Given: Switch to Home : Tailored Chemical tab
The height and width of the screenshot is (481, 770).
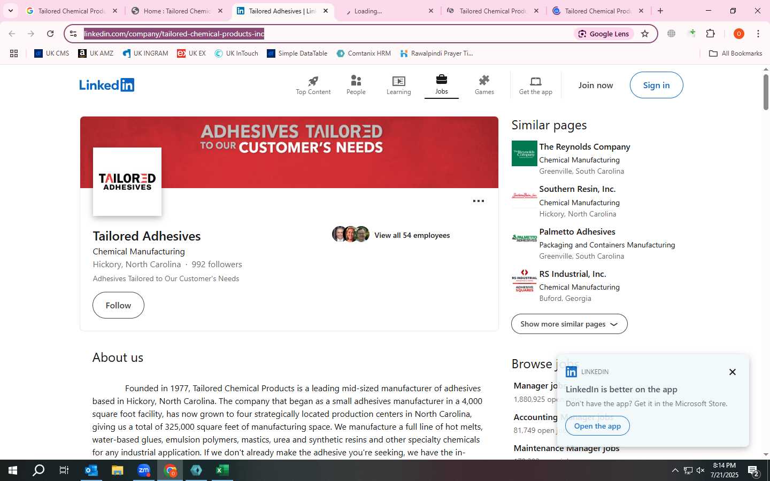Looking at the screenshot, I should [177, 11].
